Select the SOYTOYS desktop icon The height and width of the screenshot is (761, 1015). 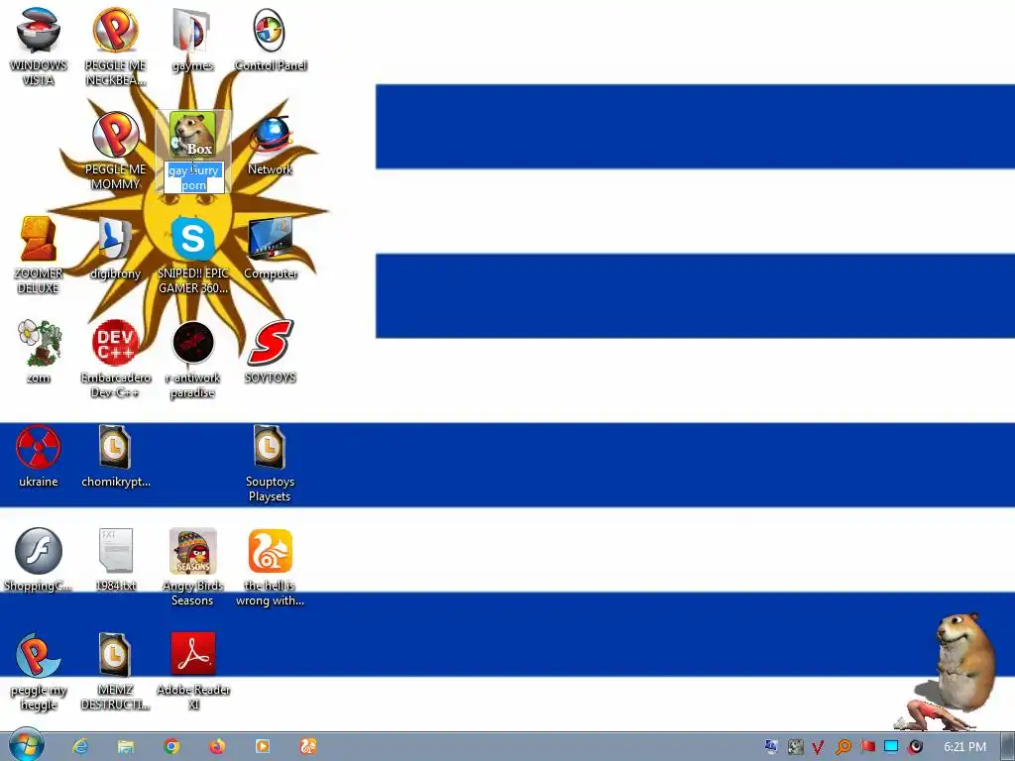point(270,352)
